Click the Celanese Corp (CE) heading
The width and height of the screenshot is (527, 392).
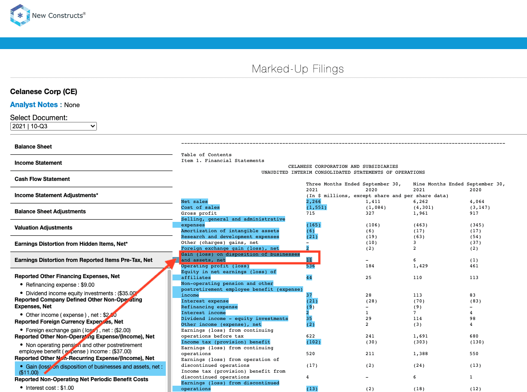(x=44, y=92)
